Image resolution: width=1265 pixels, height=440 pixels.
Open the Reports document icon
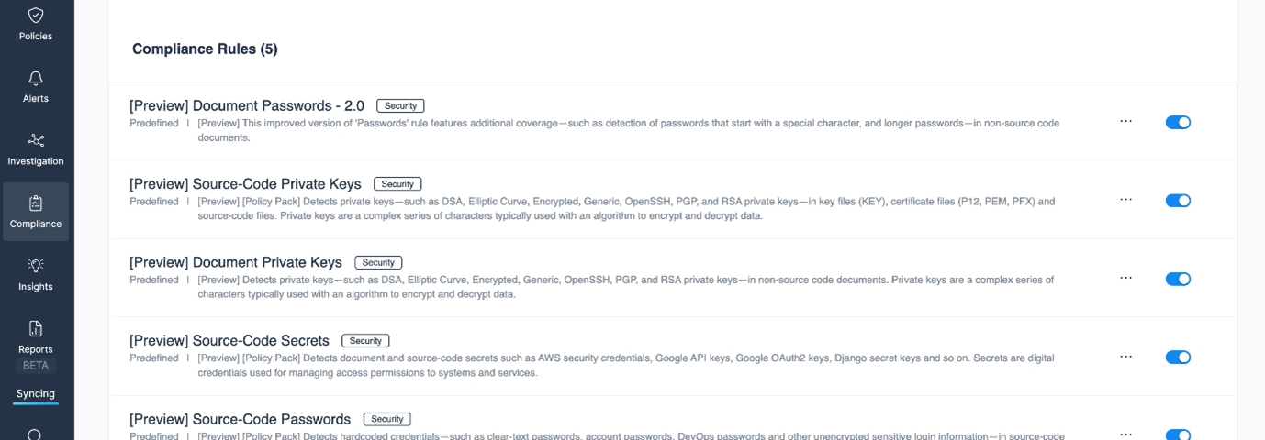coord(35,328)
